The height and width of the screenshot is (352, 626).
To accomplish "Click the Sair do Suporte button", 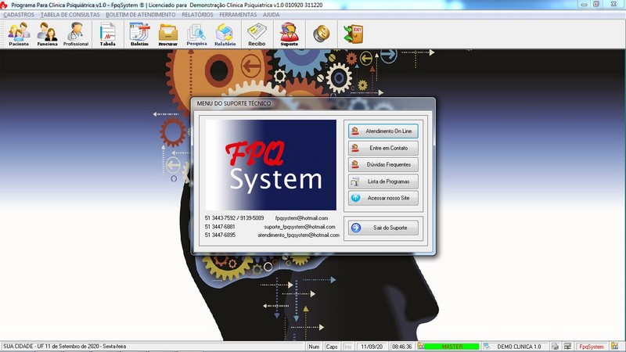I will coord(383,228).
